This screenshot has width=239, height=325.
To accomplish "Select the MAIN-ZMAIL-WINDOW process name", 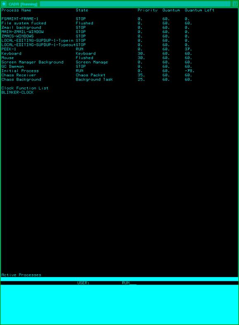I will point(22,32).
